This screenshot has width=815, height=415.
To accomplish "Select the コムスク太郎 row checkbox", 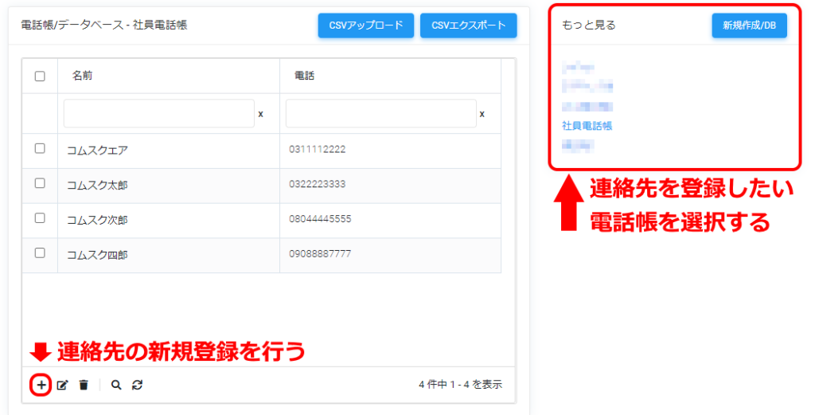I will pos(40,183).
